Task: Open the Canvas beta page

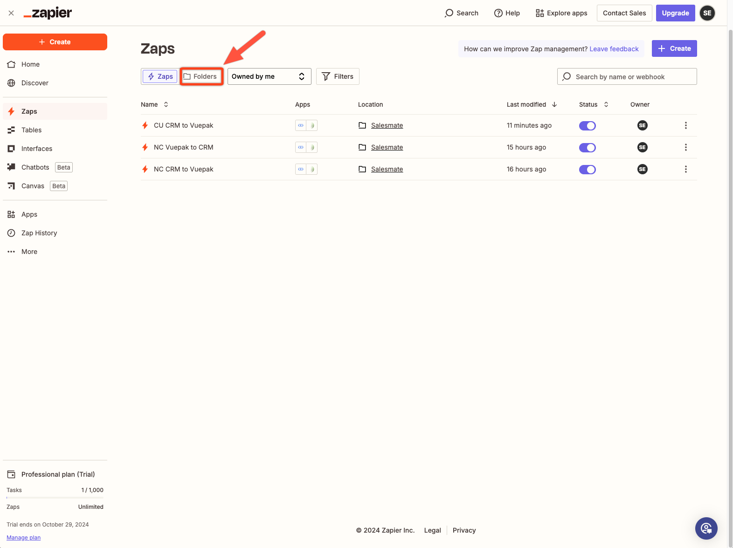Action: click(x=33, y=186)
